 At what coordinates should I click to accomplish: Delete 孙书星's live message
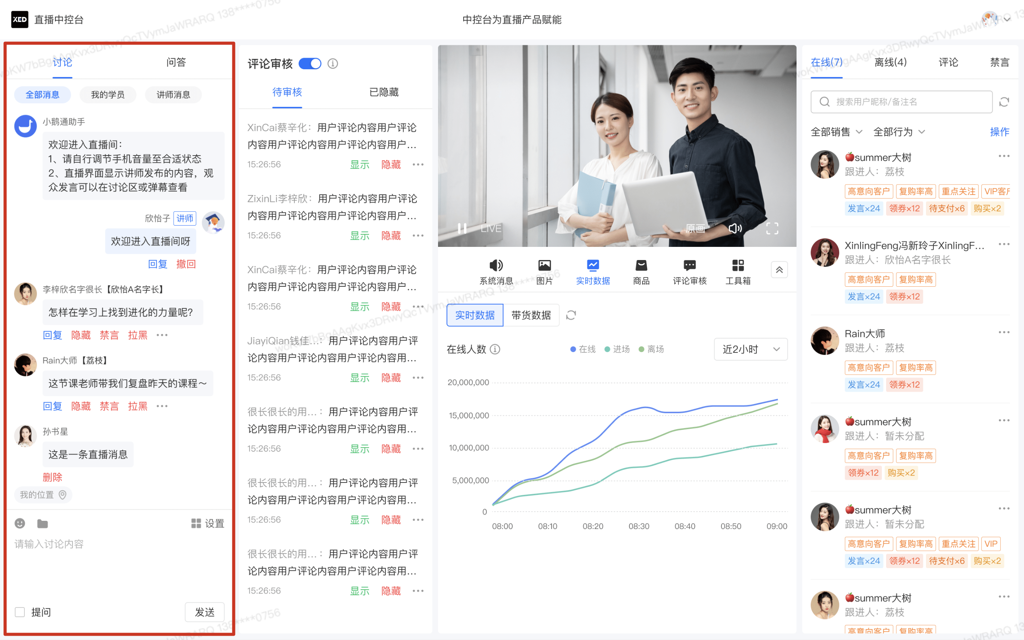pyautogui.click(x=53, y=477)
